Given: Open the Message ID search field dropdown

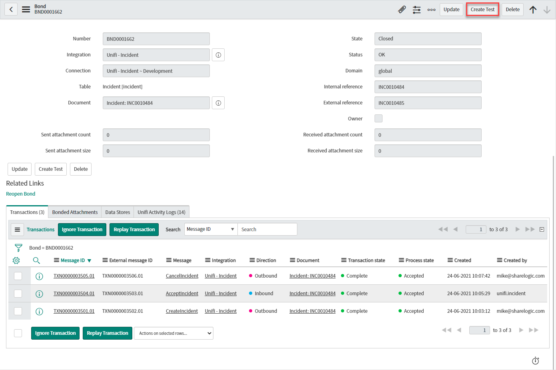Looking at the screenshot, I should tap(211, 229).
